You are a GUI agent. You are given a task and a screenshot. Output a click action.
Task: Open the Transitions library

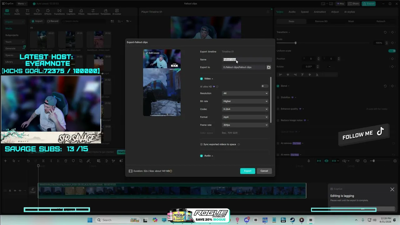59,12
